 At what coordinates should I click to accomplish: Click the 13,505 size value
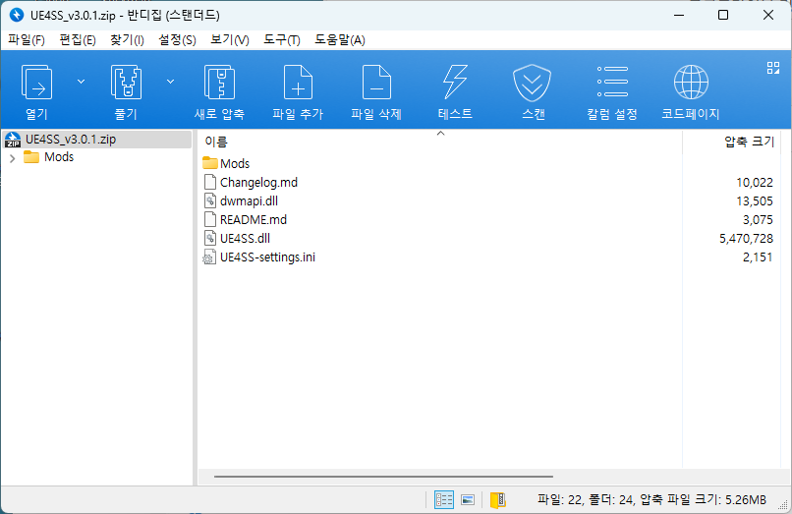754,201
